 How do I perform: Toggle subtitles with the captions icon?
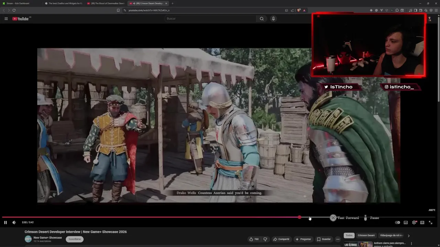coord(406,222)
